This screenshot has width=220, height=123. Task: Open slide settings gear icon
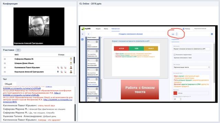coord(212,34)
